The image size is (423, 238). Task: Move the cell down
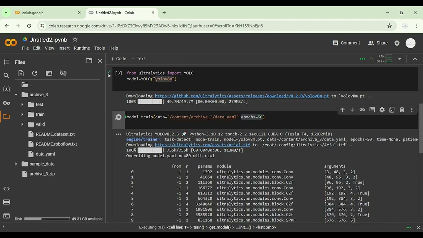(x=352, y=110)
